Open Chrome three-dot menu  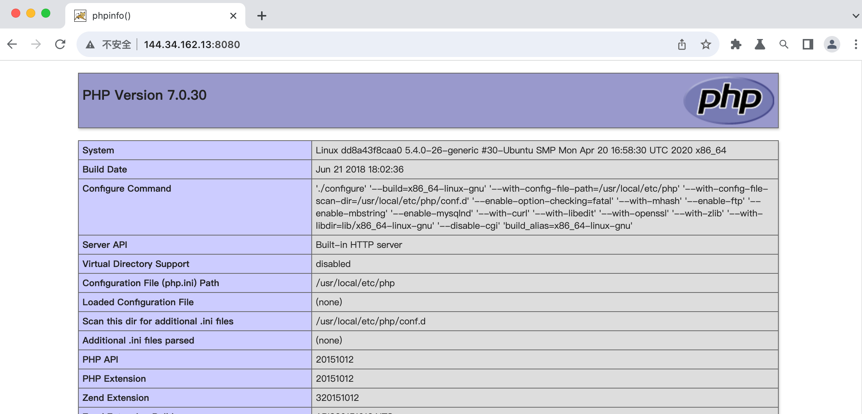coord(855,44)
